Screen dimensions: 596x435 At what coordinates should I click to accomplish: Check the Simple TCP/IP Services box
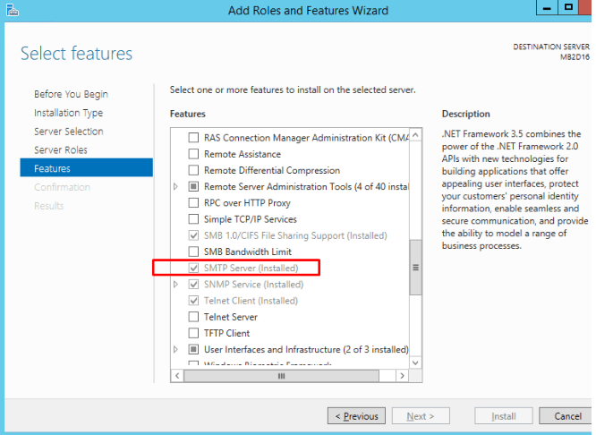pyautogui.click(x=192, y=219)
